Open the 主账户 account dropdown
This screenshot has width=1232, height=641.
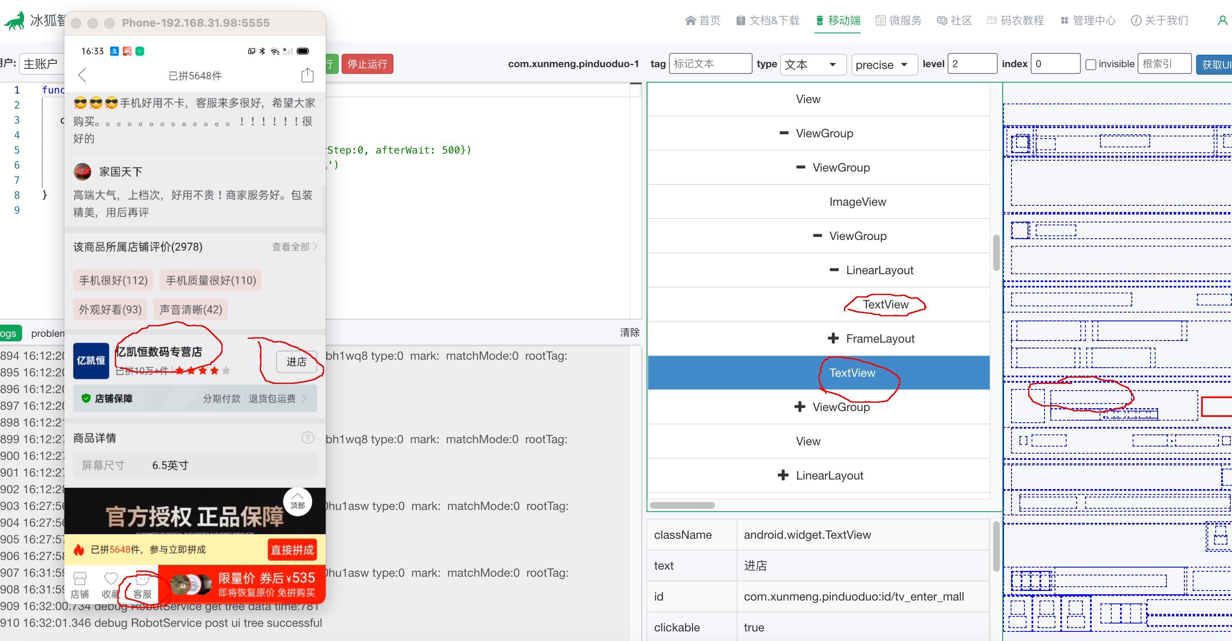pos(42,63)
